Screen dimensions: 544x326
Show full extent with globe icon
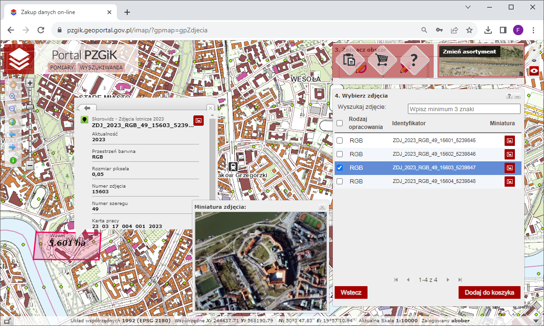(x=13, y=122)
